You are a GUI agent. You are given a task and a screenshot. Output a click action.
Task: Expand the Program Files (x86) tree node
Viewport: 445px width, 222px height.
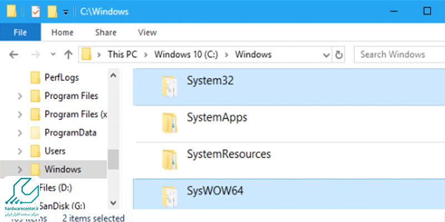coord(20,115)
